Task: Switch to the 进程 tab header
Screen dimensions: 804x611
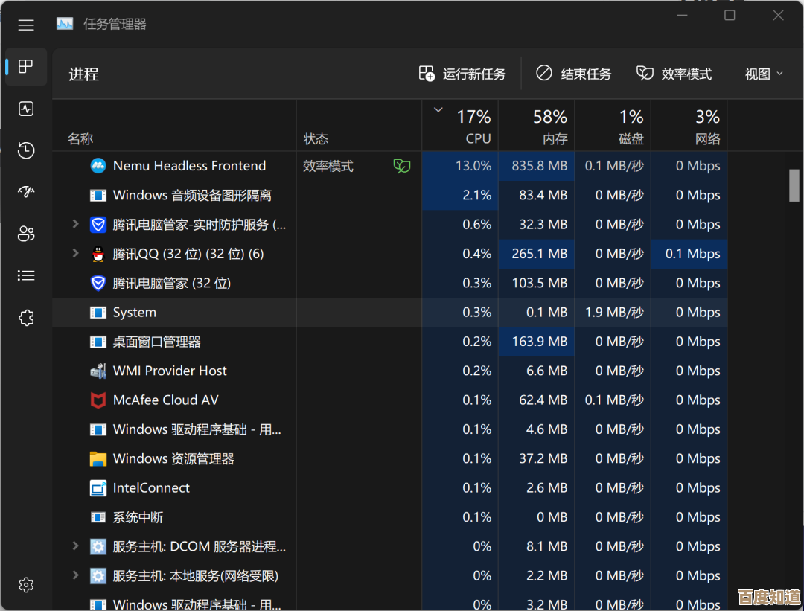Action: click(83, 74)
